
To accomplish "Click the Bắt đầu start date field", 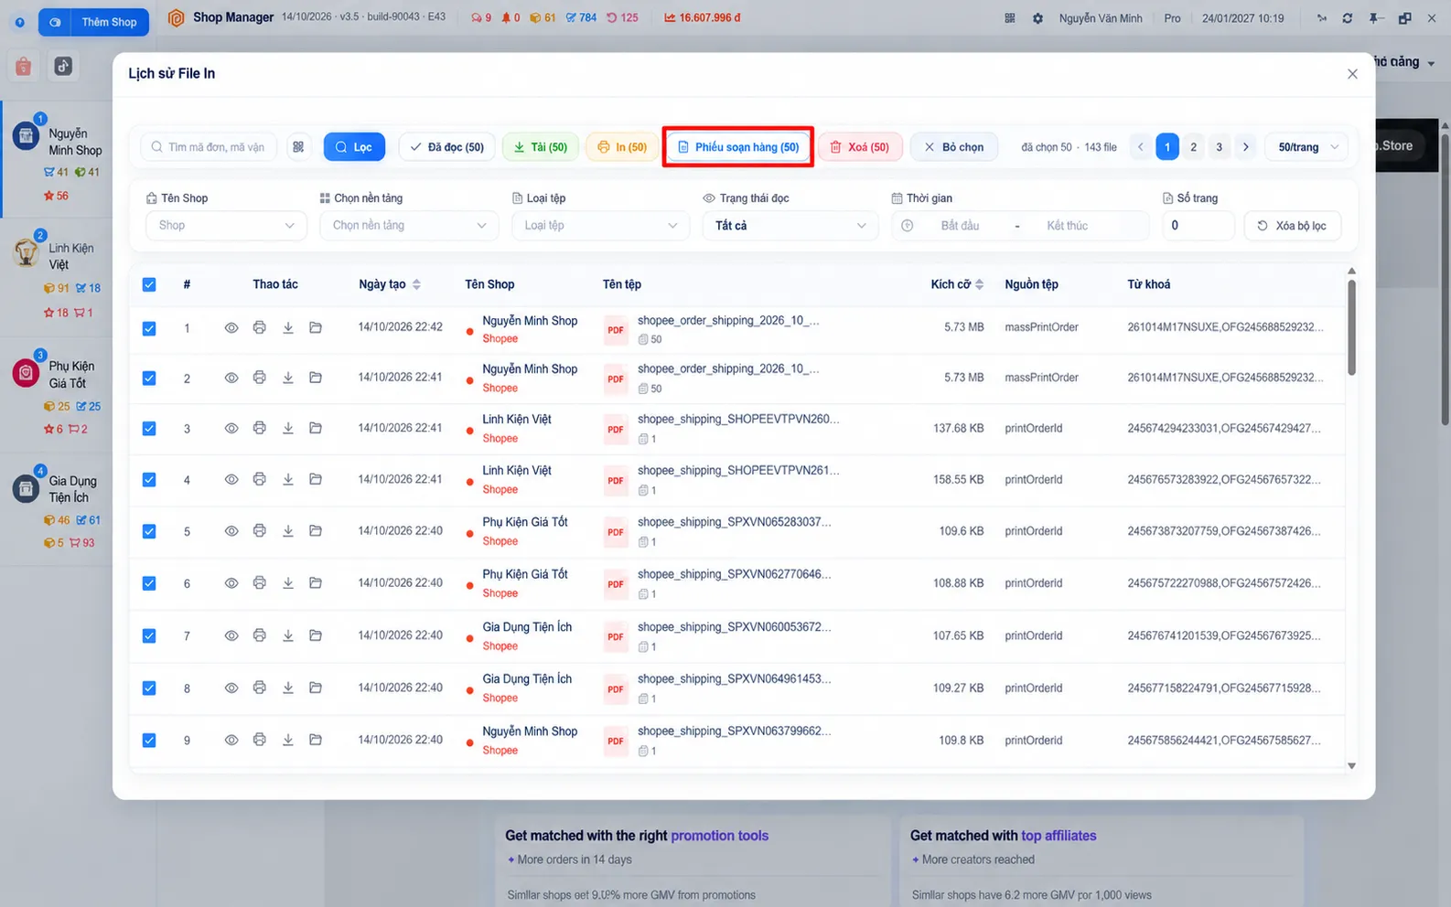I will pyautogui.click(x=961, y=226).
